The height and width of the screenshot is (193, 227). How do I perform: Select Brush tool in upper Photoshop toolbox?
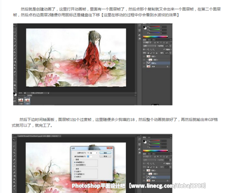pos(15,49)
